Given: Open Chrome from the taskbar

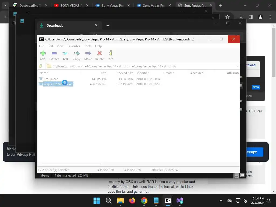Looking at the screenshot, I should tap(144, 201).
